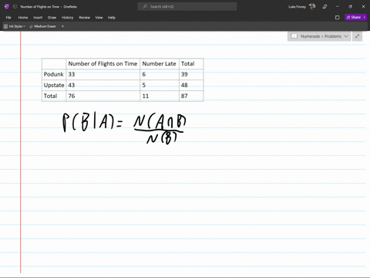Click the cell containing 11
370x278 pixels.
pos(160,96)
